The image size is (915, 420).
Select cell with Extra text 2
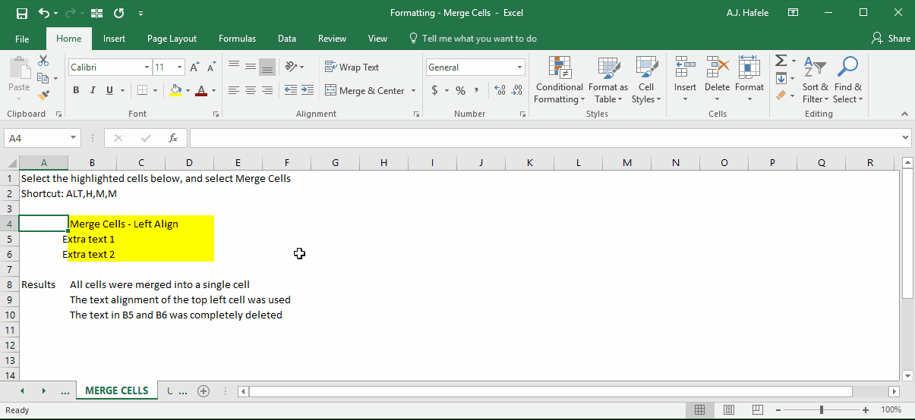pyautogui.click(x=92, y=254)
